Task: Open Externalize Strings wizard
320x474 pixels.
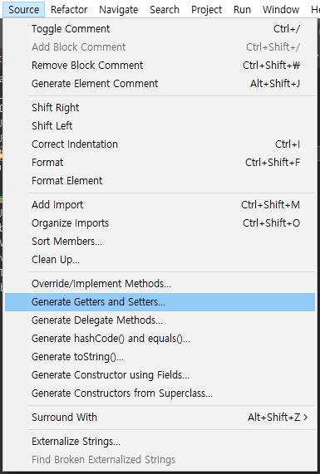Action: (x=160, y=442)
